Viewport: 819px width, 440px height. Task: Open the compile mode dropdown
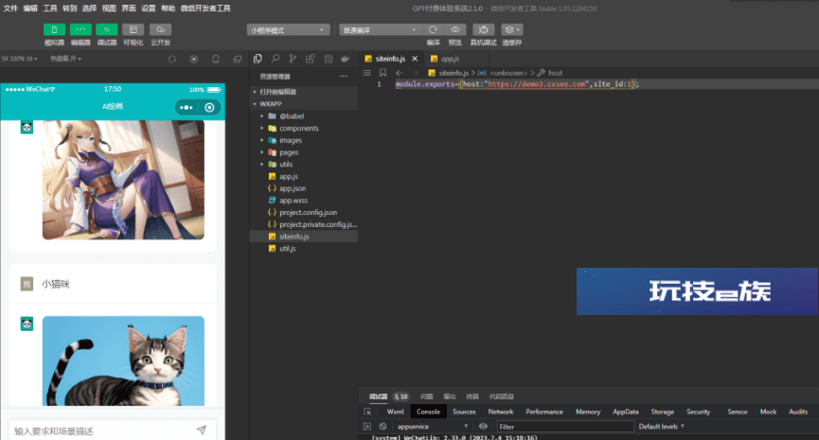[x=380, y=30]
